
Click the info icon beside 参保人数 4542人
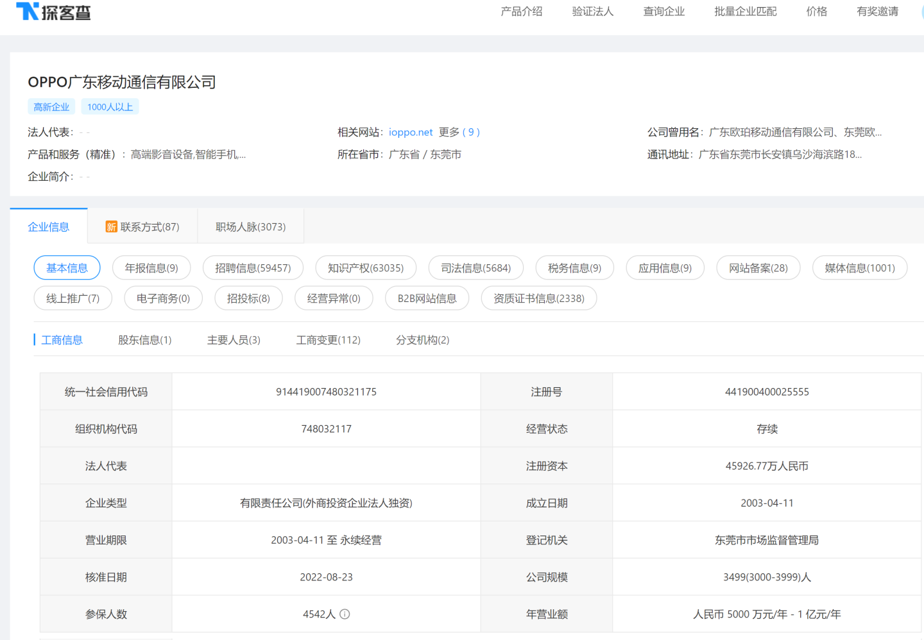click(x=345, y=614)
